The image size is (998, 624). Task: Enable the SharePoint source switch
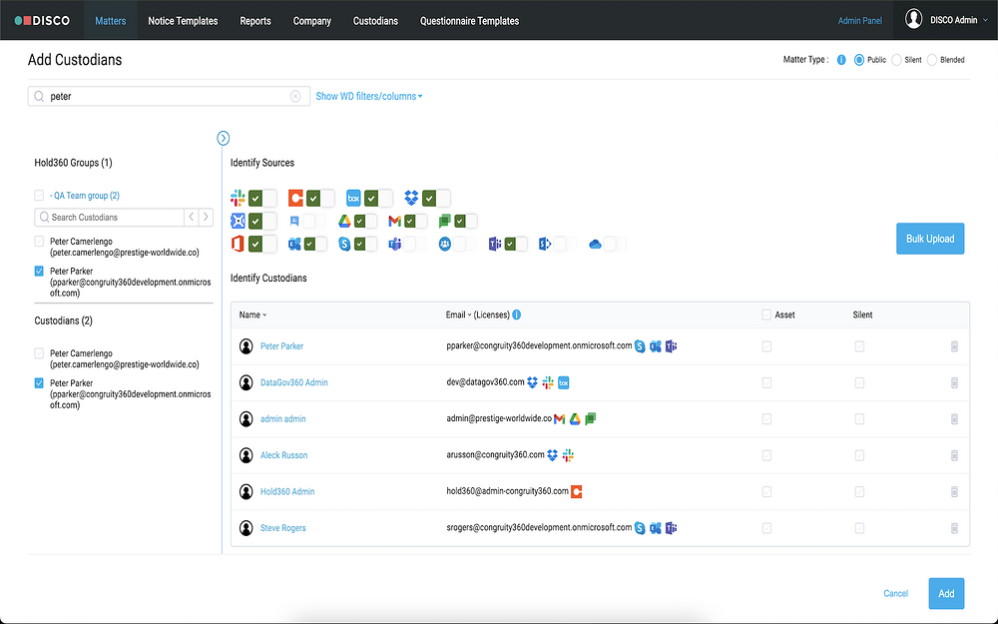pyautogui.click(x=565, y=244)
